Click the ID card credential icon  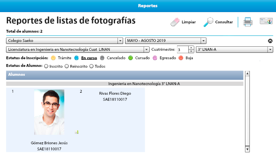coord(266,21)
